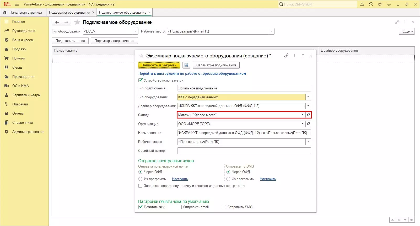
Task: Select email Из программы radio button
Action: pyautogui.click(x=140, y=179)
